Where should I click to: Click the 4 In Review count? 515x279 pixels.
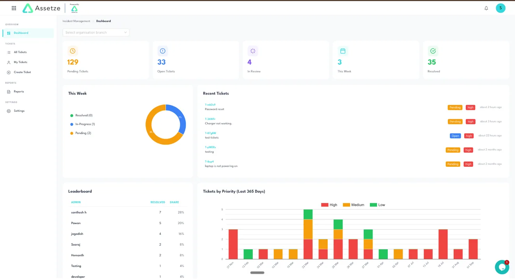pos(250,62)
